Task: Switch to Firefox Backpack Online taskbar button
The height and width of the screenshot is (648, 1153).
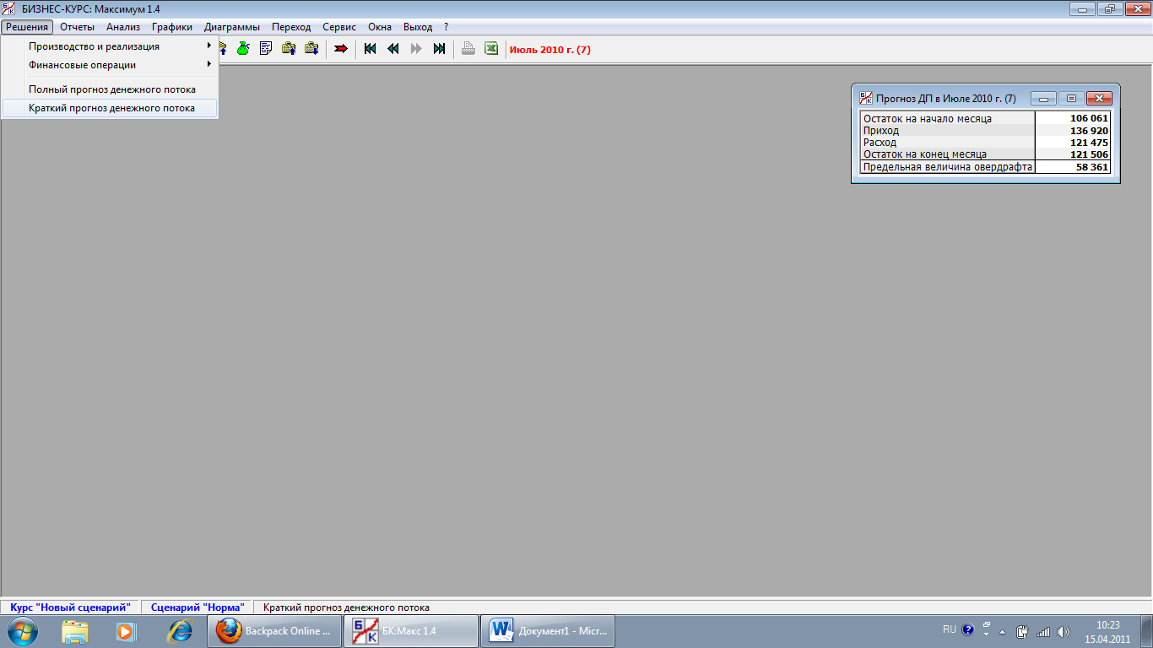Action: tap(274, 631)
